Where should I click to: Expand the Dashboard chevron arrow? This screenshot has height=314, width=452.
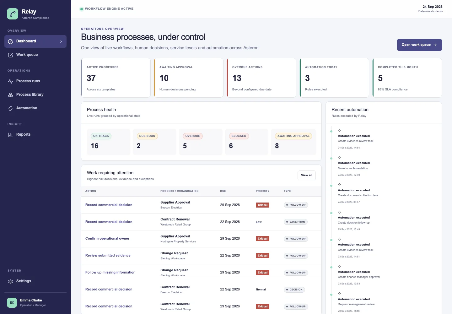tap(61, 41)
